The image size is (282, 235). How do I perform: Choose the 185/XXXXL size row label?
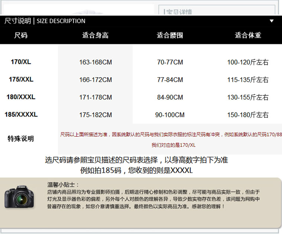(21, 115)
